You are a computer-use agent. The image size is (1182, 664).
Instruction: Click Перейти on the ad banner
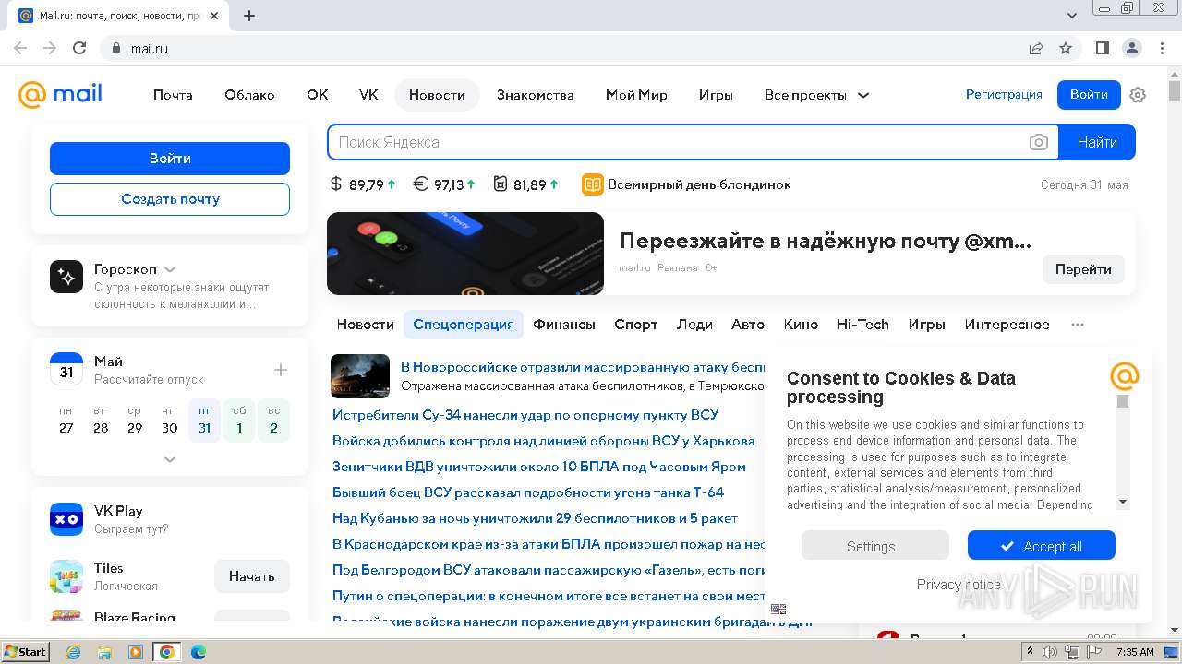pos(1083,269)
